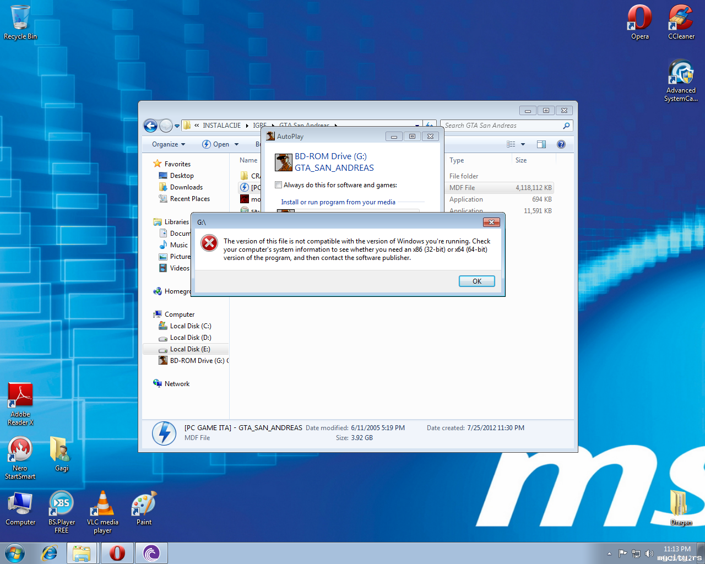This screenshot has height=564, width=705.
Task: Enable 'Always do this for software and games'
Action: point(278,185)
